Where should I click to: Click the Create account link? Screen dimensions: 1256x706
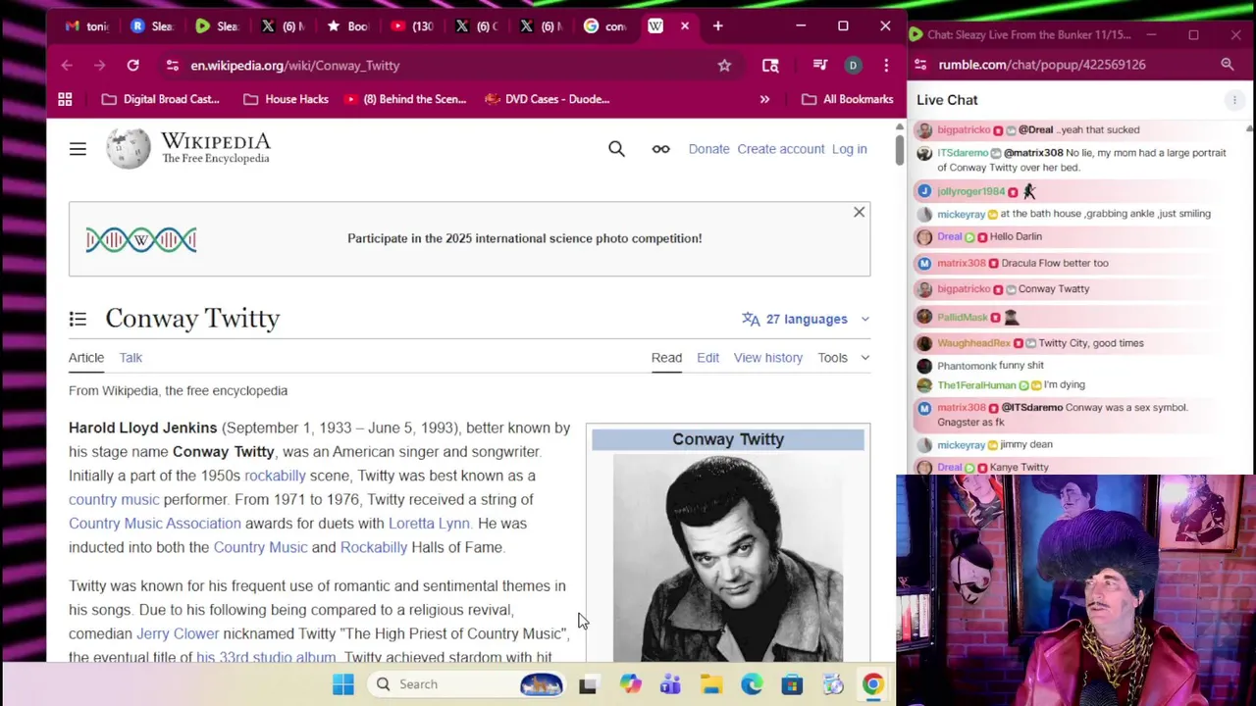(781, 149)
